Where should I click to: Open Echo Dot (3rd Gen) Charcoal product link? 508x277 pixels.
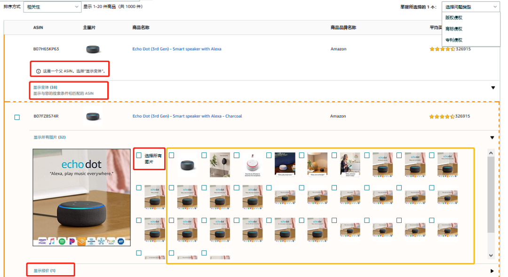[187, 116]
